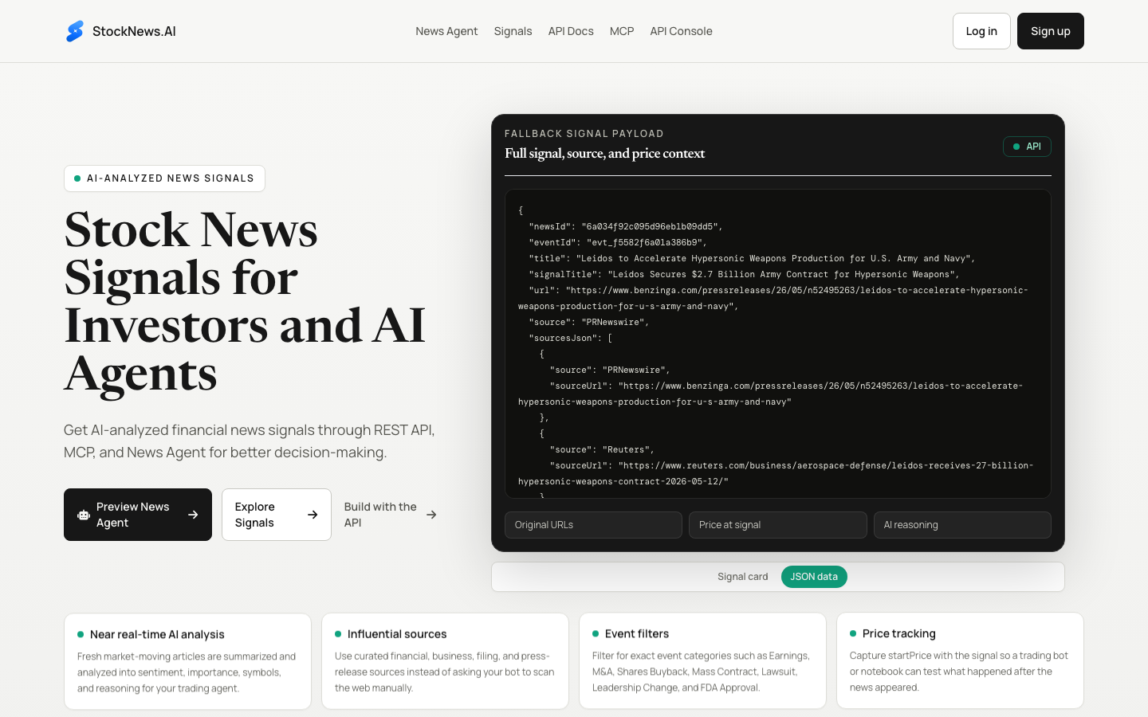This screenshot has width=1148, height=717.
Task: Click the 'Get AI-analyzed financial news signals' subtitle
Action: [x=250, y=441]
